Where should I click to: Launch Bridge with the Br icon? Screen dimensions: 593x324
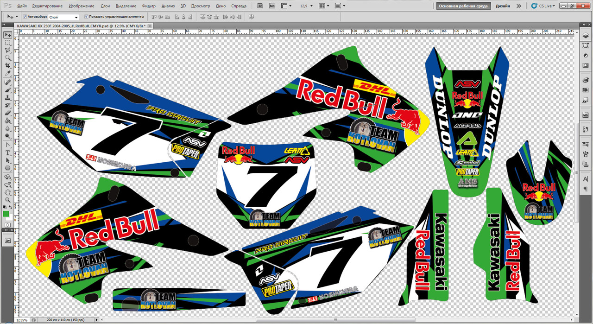(261, 6)
